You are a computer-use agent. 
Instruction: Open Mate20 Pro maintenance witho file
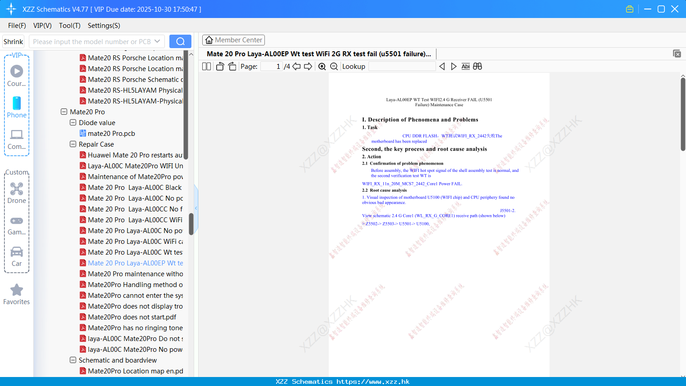coord(131,274)
